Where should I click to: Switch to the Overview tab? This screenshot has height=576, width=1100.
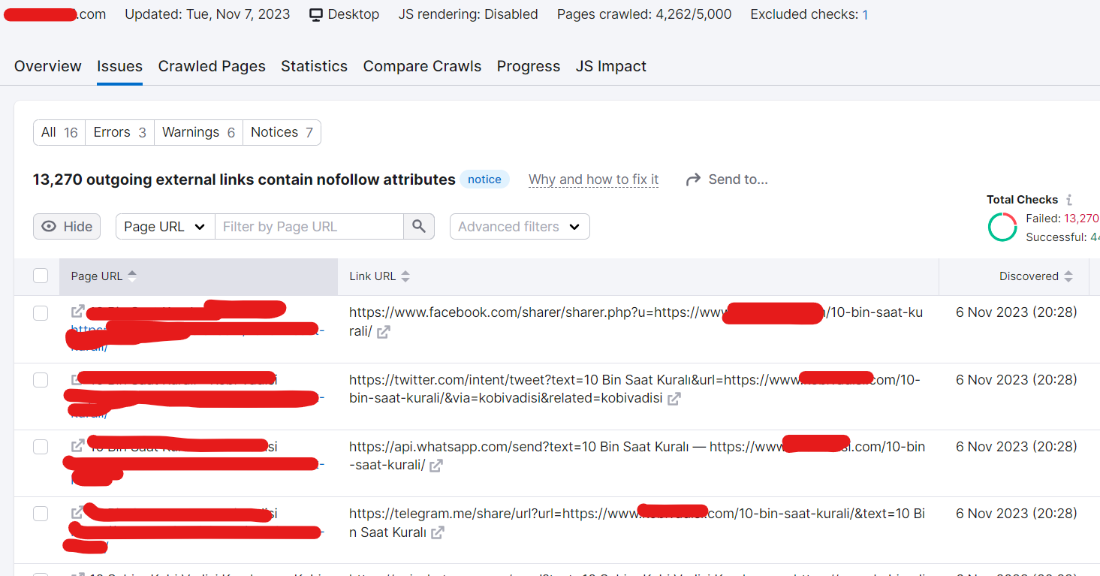[48, 66]
